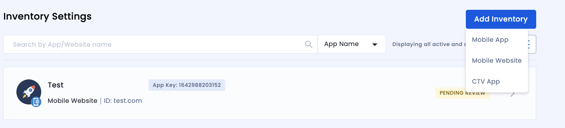Focus the Search by App/Website name field
Viewport: 565px width, 128px height.
click(x=160, y=44)
